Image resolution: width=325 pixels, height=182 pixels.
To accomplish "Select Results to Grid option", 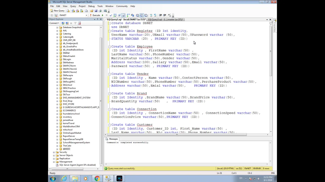I will coord(142,15).
